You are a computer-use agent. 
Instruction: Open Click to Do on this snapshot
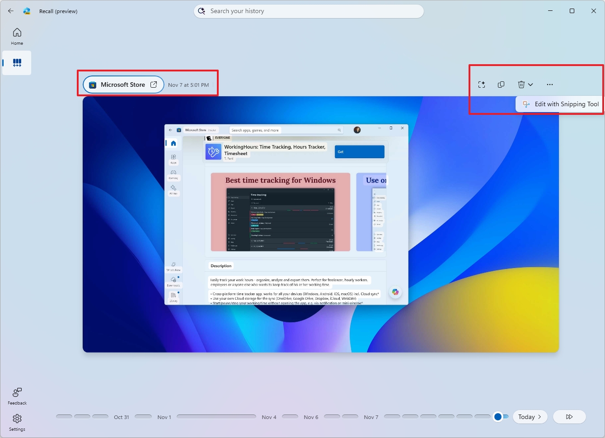click(482, 84)
